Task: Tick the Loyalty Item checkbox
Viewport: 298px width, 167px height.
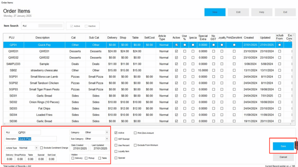Action: pos(116,151)
